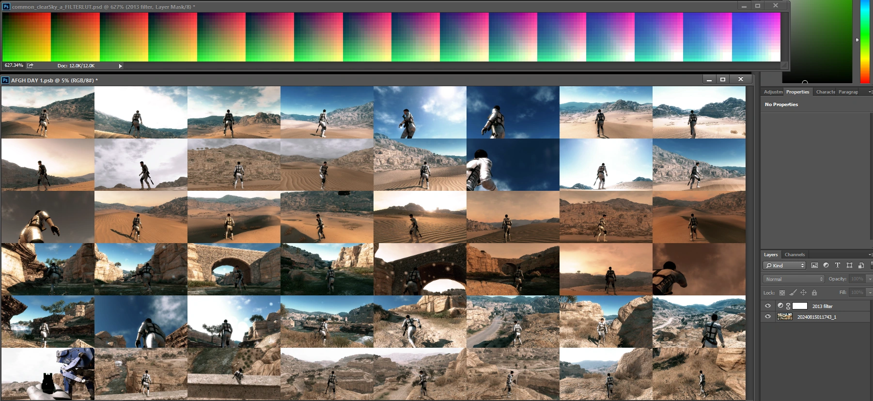Click the first red-yellow LUT tile
Image resolution: width=873 pixels, height=401 pixels.
coord(27,37)
